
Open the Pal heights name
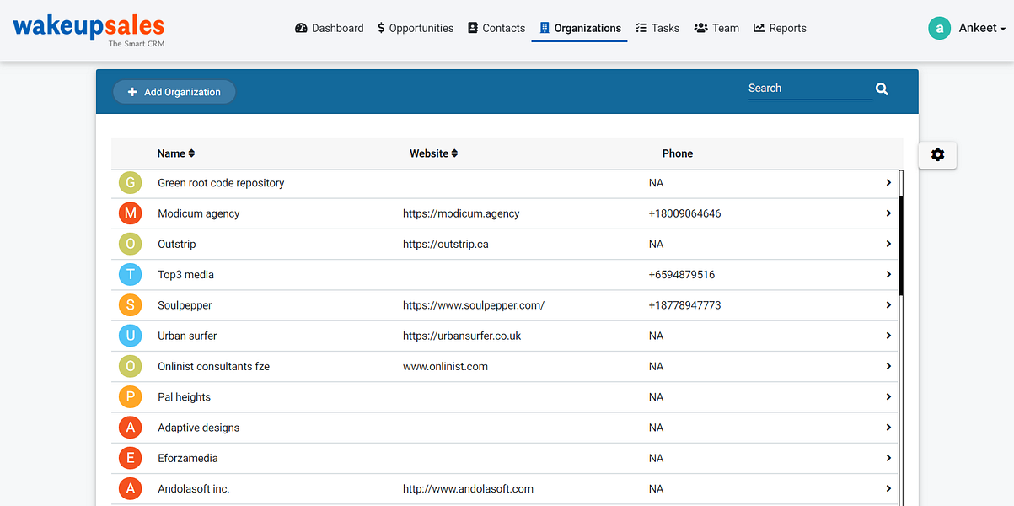coord(185,396)
